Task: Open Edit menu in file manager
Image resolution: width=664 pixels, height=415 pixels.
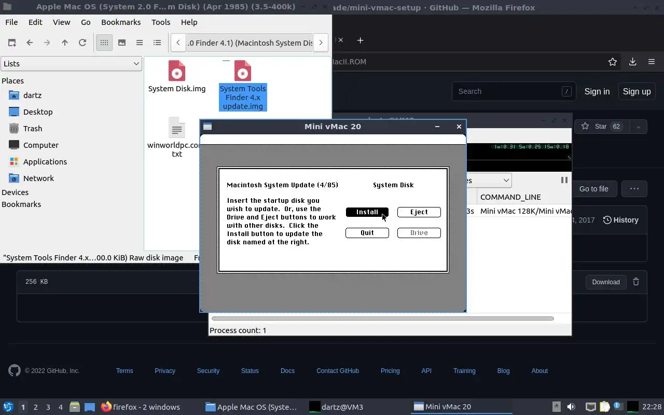Action: pyautogui.click(x=35, y=22)
